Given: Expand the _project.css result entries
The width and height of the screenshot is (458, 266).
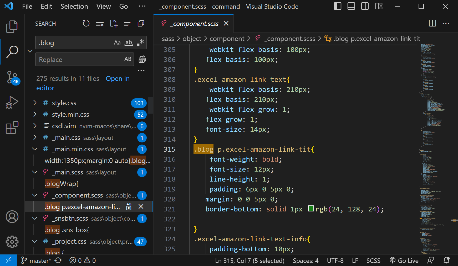Looking at the screenshot, I should point(34,241).
